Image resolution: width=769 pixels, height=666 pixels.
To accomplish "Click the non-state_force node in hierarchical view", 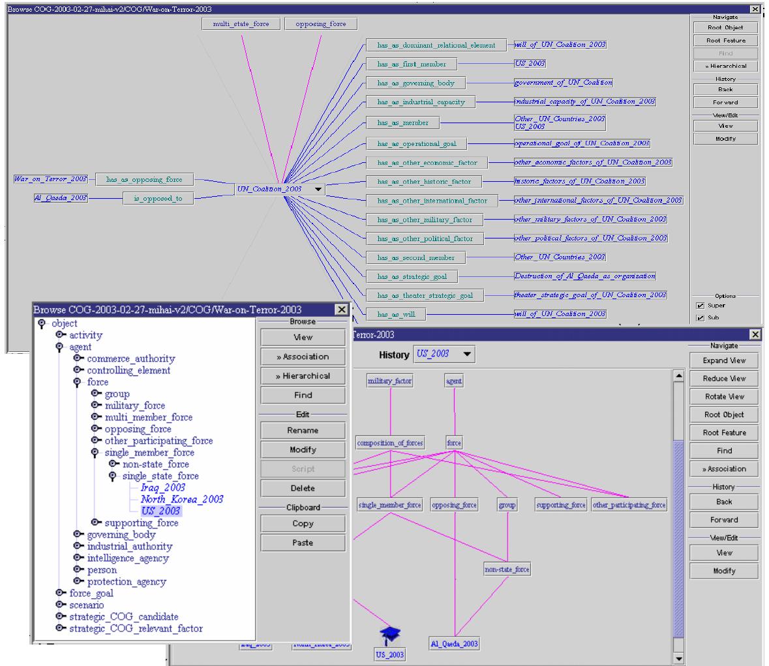I will tap(507, 570).
